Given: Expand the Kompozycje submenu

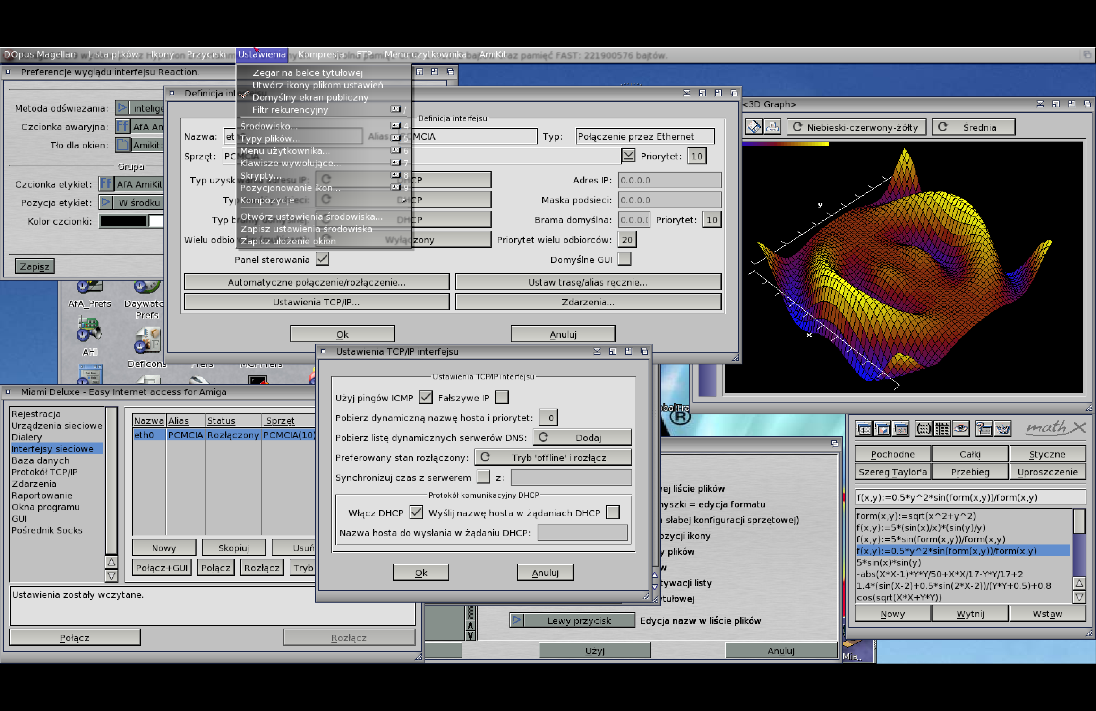Looking at the screenshot, I should pos(323,200).
